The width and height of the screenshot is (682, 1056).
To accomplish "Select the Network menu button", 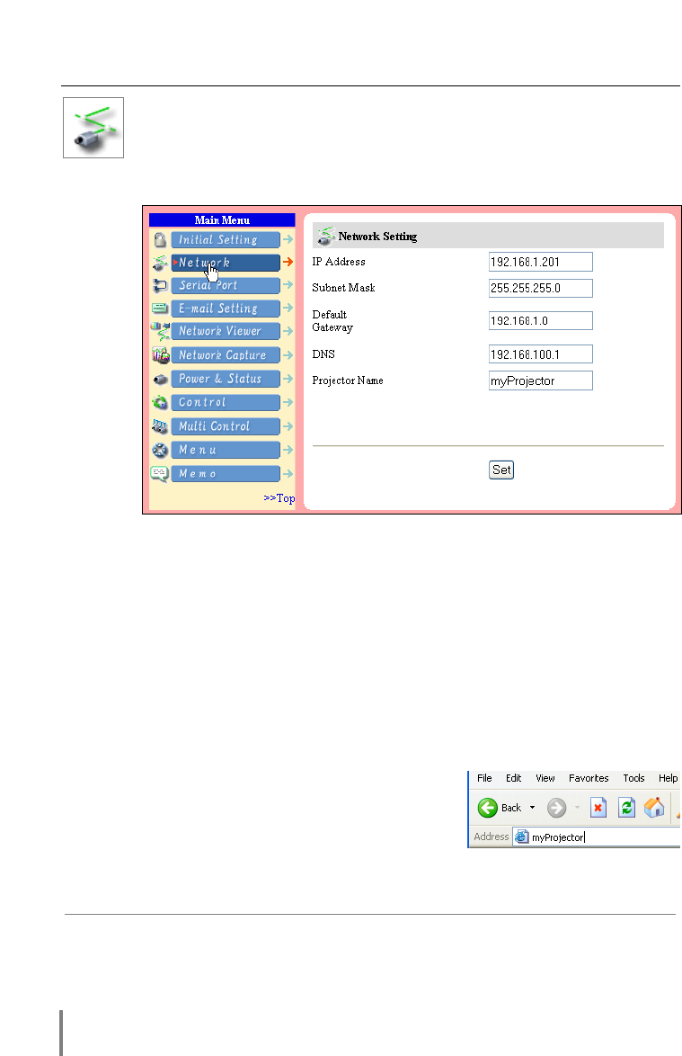I will pos(226,263).
